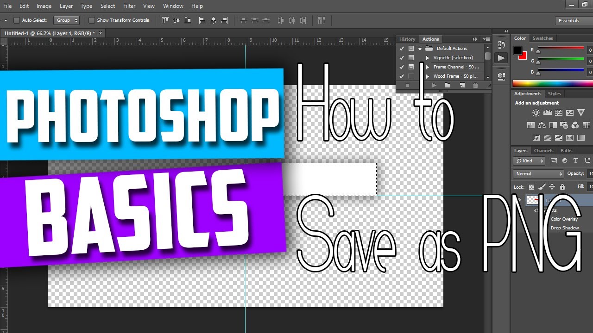Image resolution: width=593 pixels, height=333 pixels.
Task: Switch to the History tab
Action: [407, 39]
